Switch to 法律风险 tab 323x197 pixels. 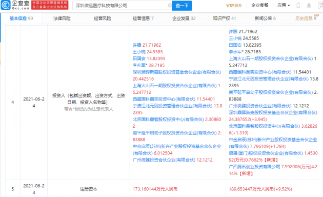point(62,18)
